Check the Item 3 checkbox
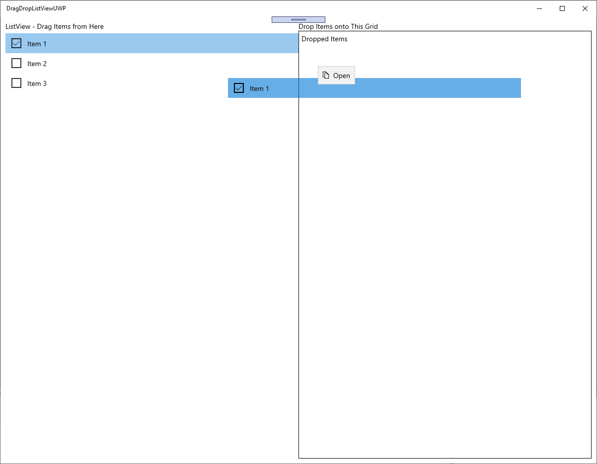Screen dimensions: 597x464 point(16,83)
